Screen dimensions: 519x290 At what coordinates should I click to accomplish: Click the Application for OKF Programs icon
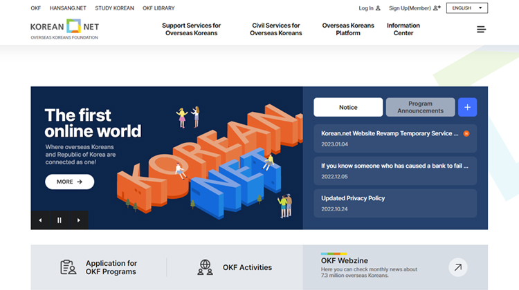pos(69,267)
